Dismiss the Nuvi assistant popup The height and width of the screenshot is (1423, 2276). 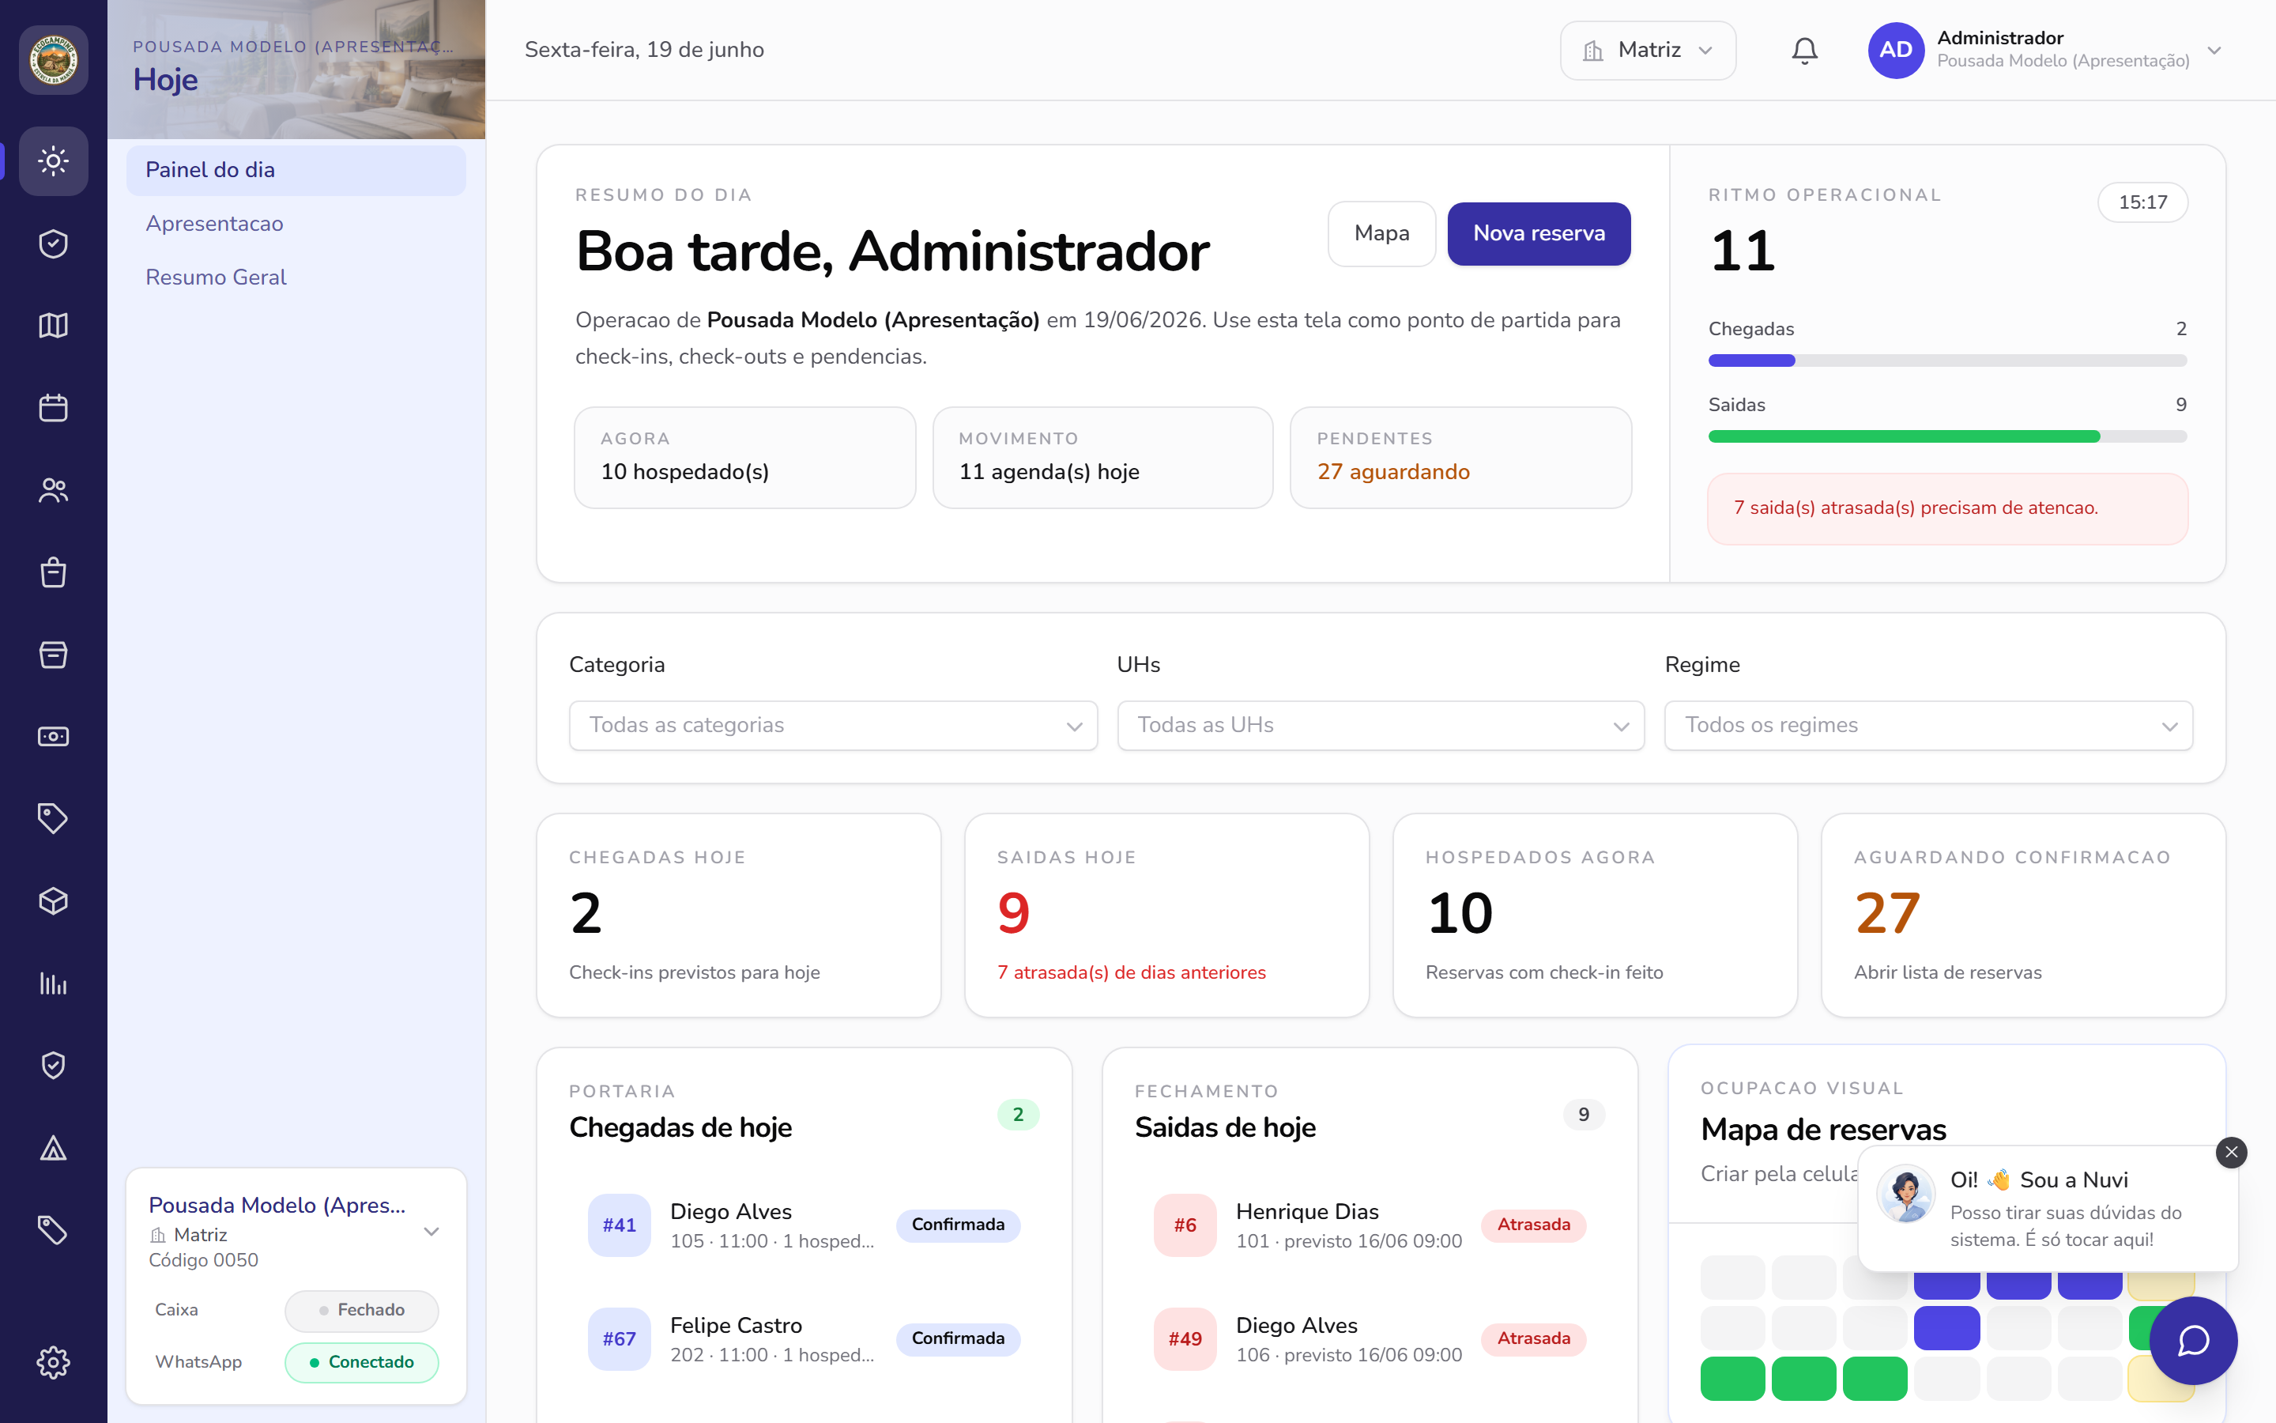[x=2231, y=1152]
